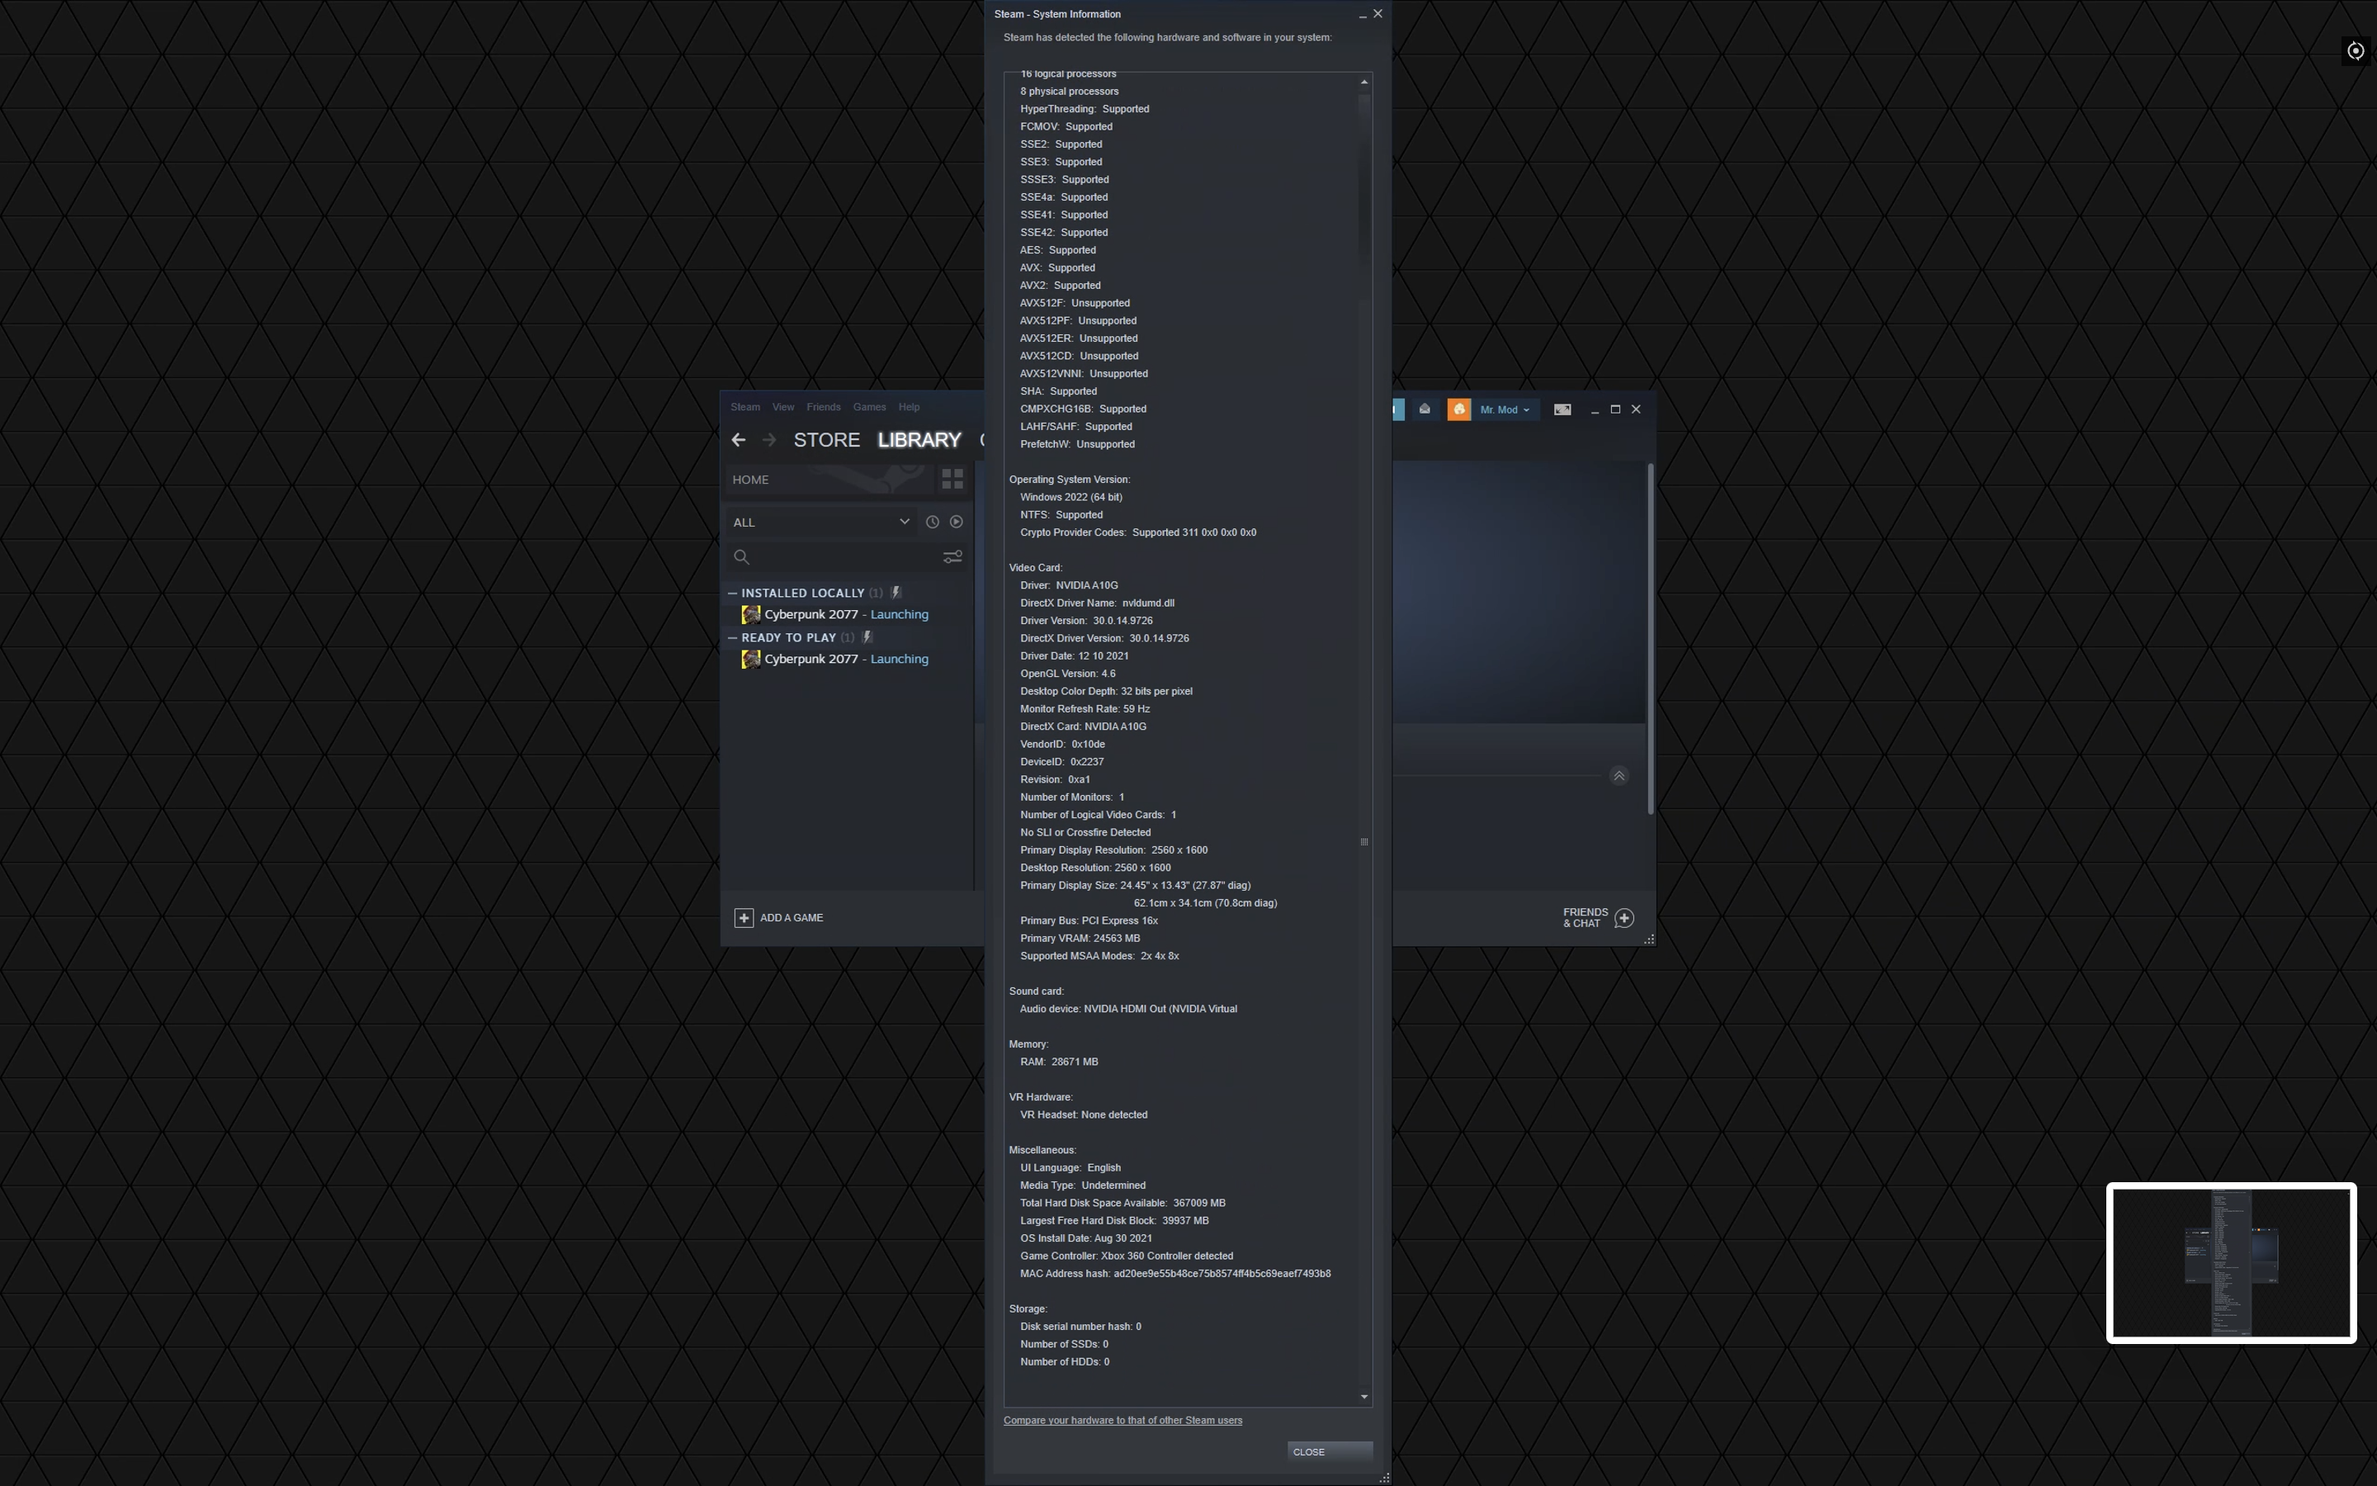Open the Friends menu
2377x1486 pixels.
pos(823,407)
